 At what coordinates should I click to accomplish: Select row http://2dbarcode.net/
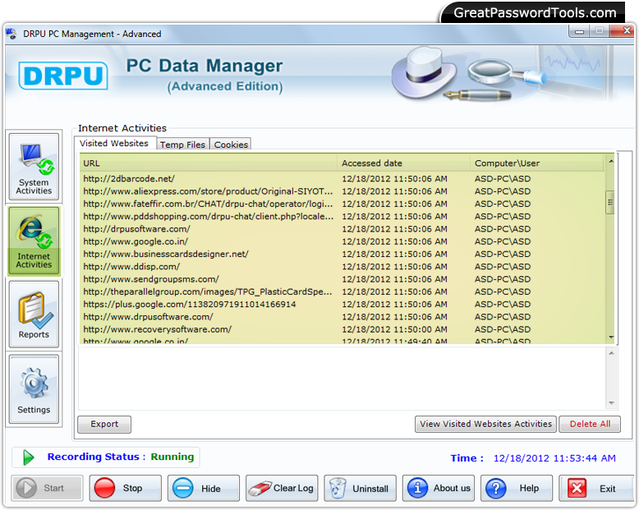coord(342,179)
